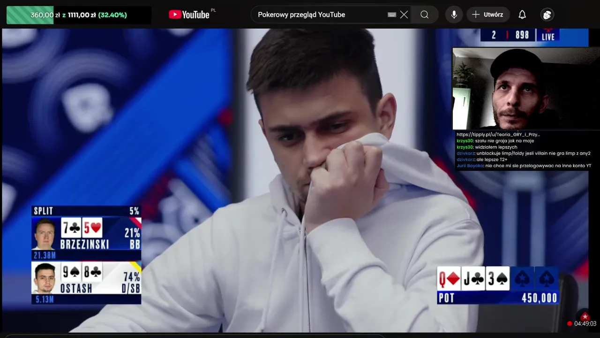The width and height of the screenshot is (600, 338).
Task: Click dzivkarz's message about limp/foldy
Action: click(x=523, y=154)
